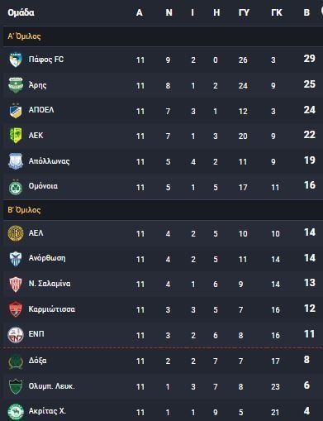The width and height of the screenshot is (323, 421).
Task: Click the Πάφος FC team crest
Action: 16,60
